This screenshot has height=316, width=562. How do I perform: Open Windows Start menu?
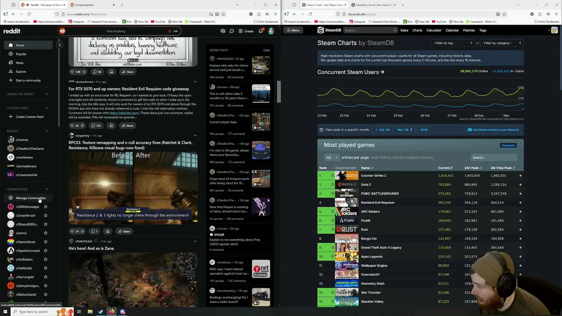(x=4, y=312)
